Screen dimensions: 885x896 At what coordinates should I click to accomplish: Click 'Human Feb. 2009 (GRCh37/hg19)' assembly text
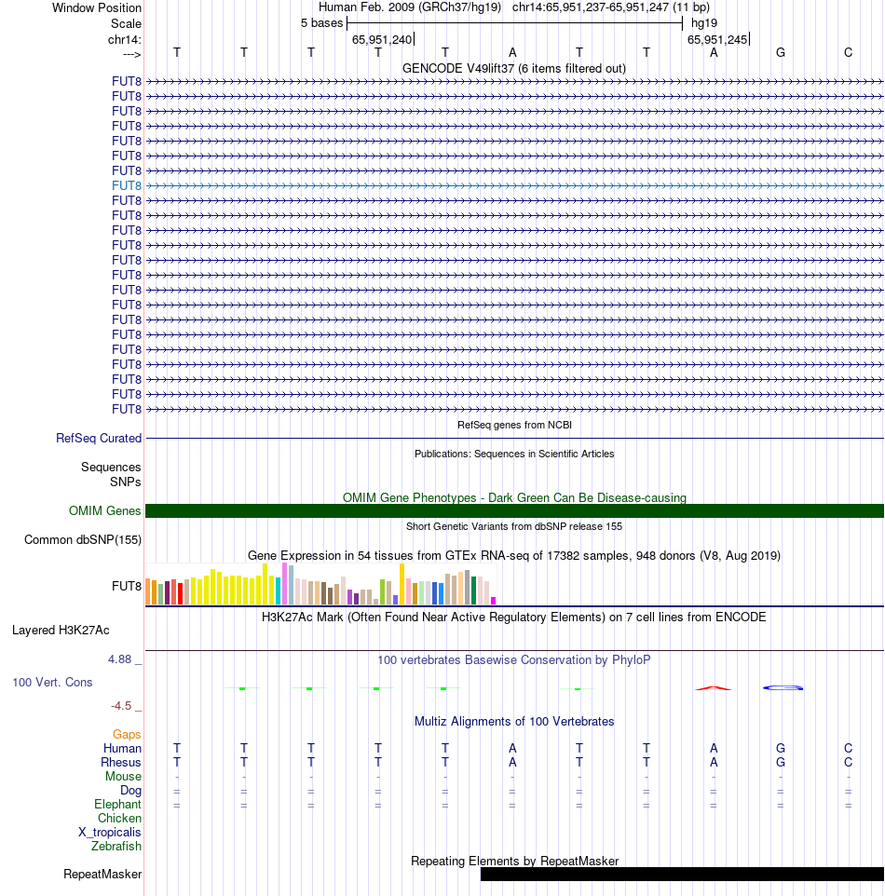coord(409,7)
